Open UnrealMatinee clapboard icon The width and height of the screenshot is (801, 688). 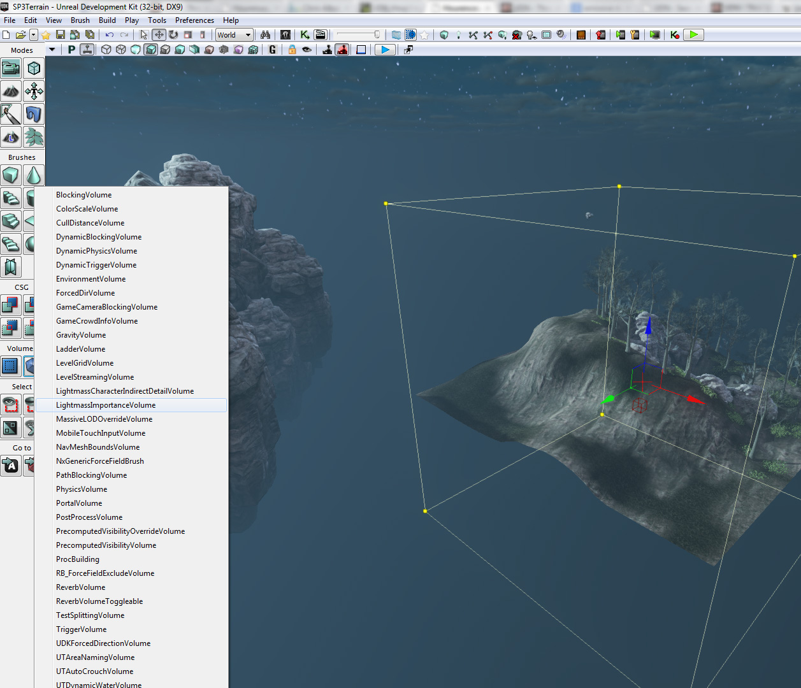320,35
